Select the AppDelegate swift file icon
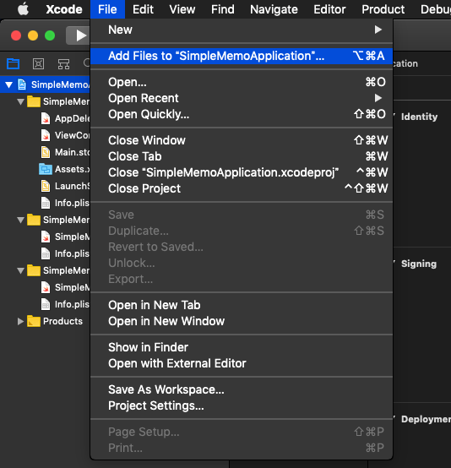Viewport: 451px width, 468px height. [x=46, y=118]
